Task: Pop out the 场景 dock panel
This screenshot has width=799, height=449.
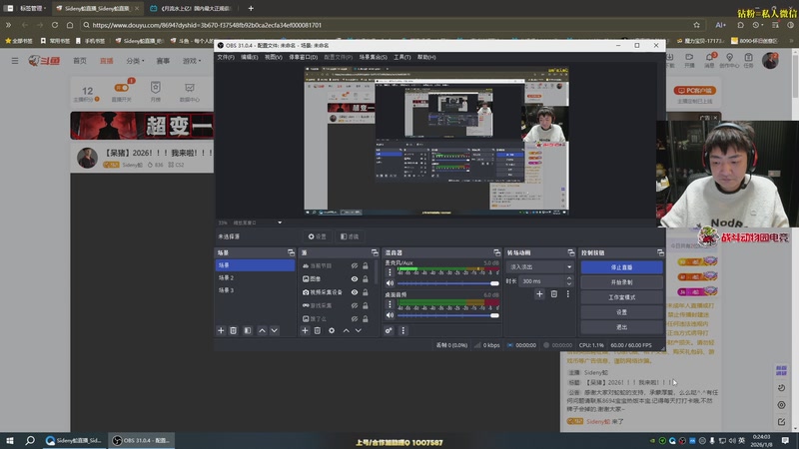Action: (x=291, y=252)
